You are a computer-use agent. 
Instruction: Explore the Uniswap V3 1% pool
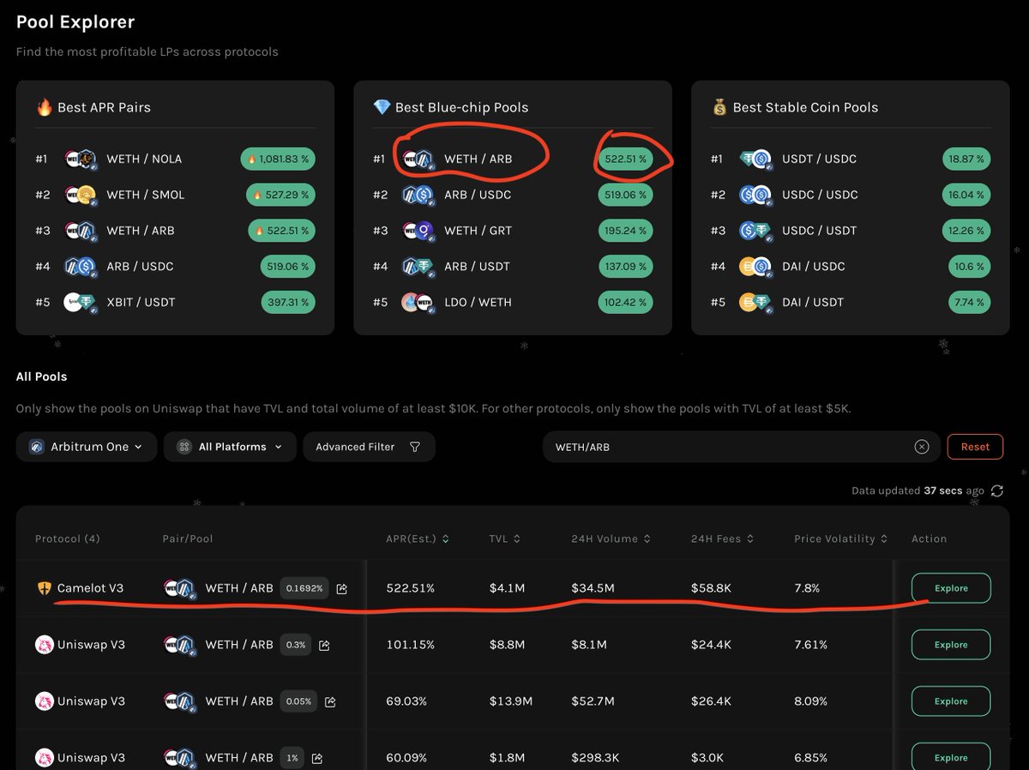[951, 758]
